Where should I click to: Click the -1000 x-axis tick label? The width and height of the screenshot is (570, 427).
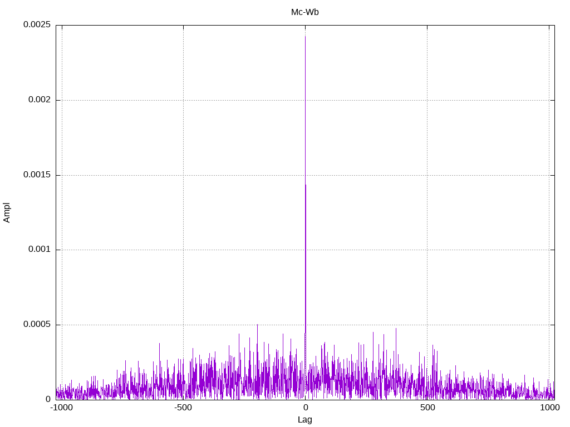(61, 408)
